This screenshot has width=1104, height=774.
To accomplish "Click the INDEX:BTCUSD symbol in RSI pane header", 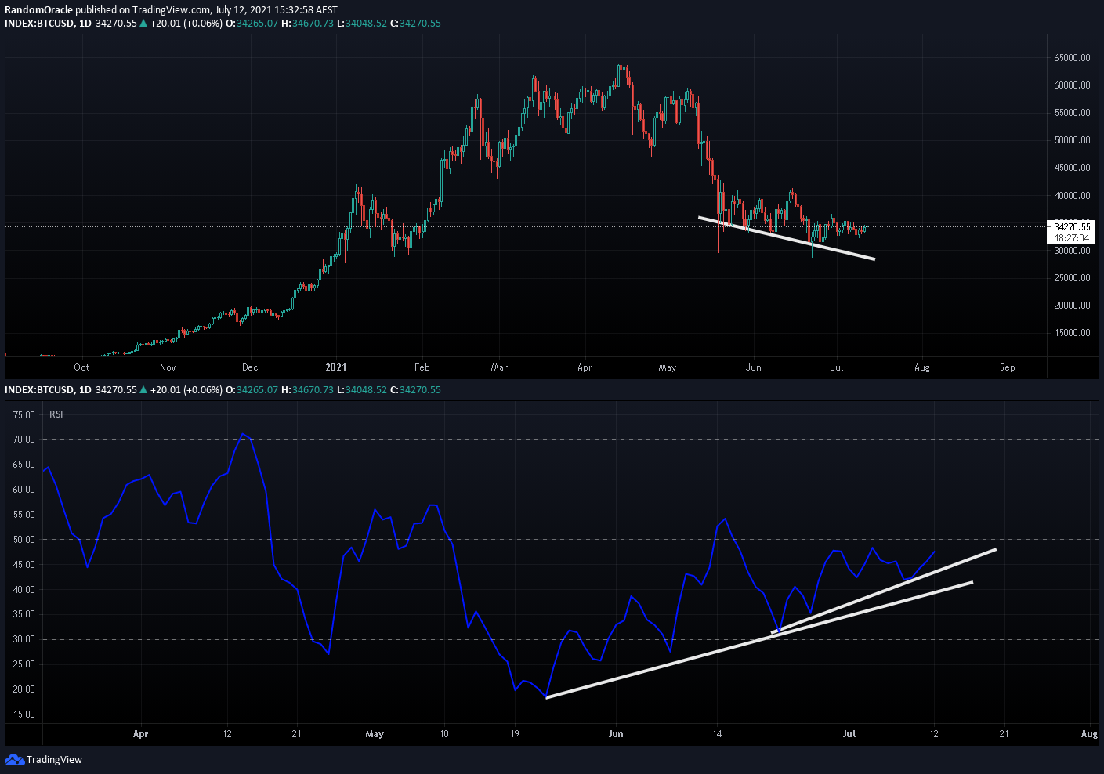I will click(40, 390).
